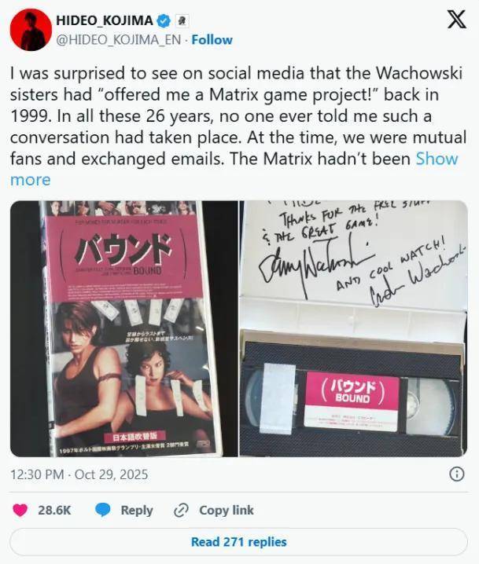Click the chain-link copy icon

pos(181,511)
